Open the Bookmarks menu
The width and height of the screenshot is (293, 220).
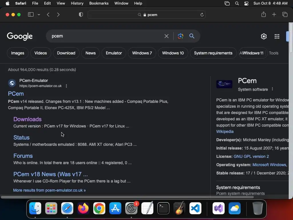(99, 3)
